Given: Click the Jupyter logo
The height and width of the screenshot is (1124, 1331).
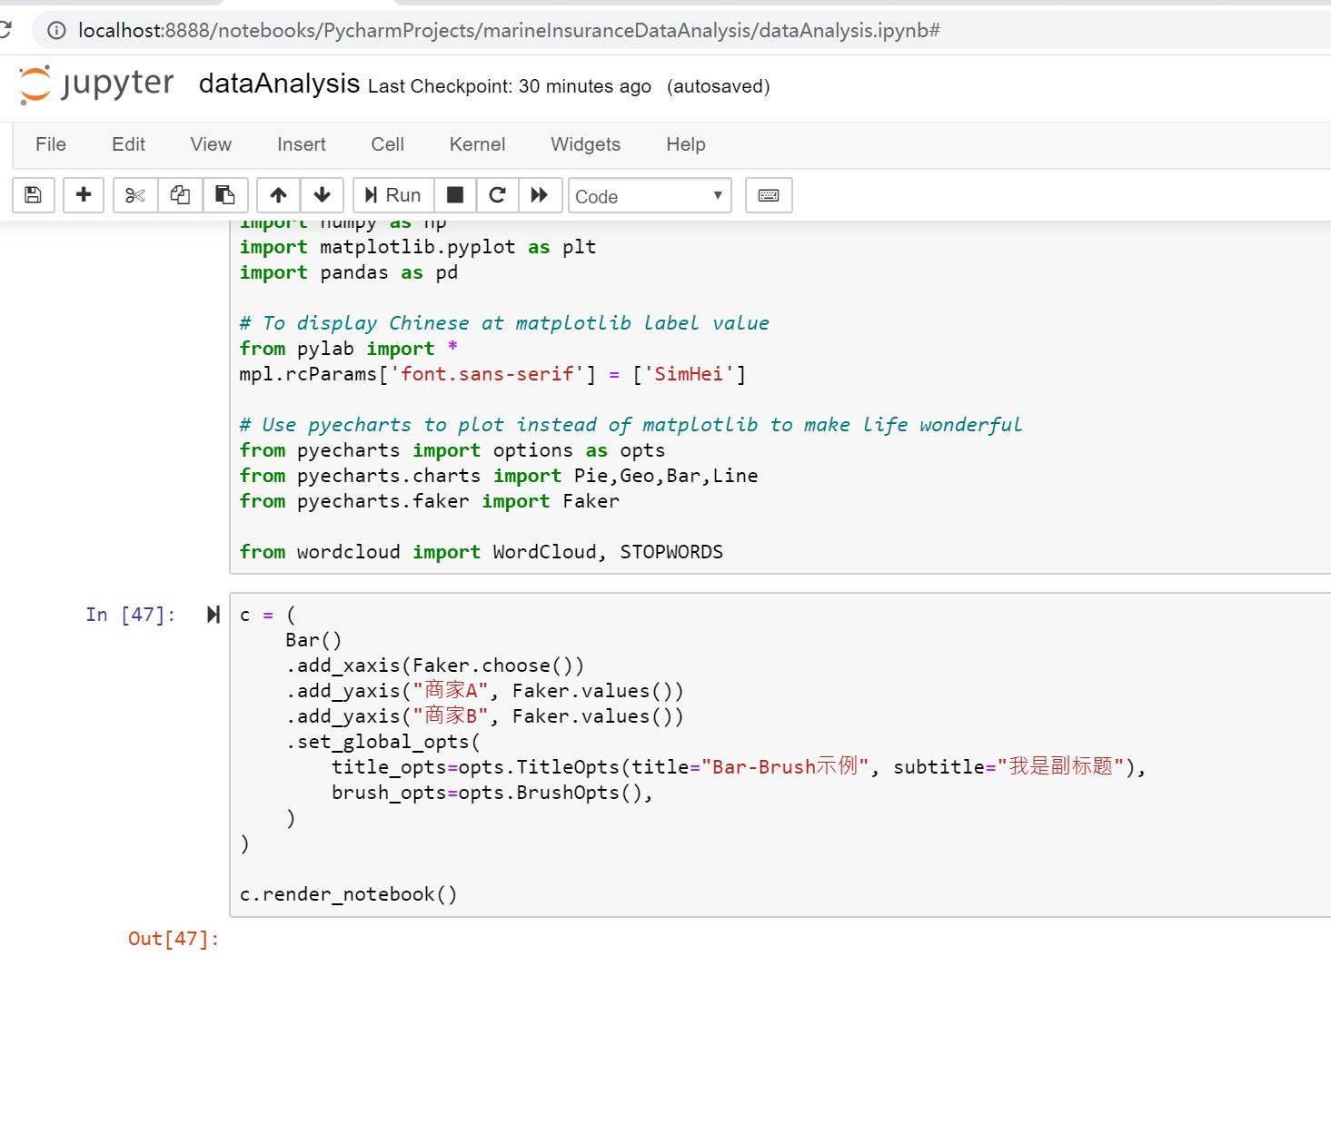Looking at the screenshot, I should coord(94,84).
